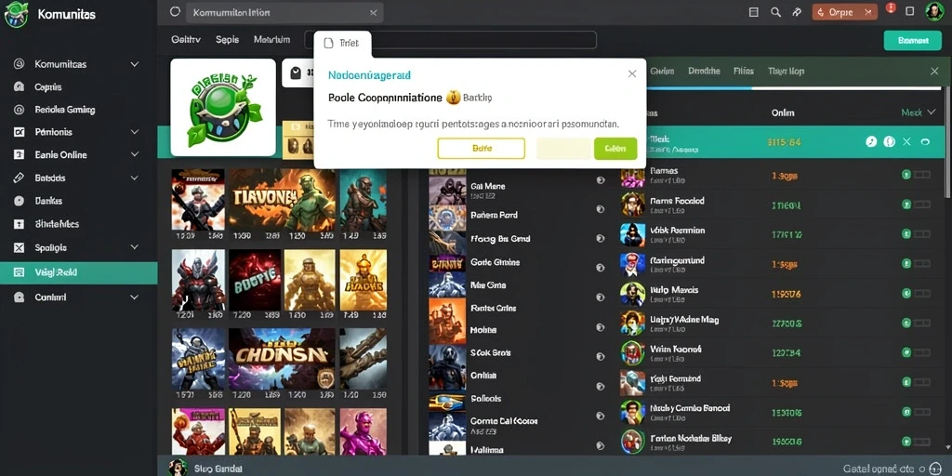Toggle the circle indicator beside Gal Mane
Viewport: 952px width, 476px height.
click(601, 180)
